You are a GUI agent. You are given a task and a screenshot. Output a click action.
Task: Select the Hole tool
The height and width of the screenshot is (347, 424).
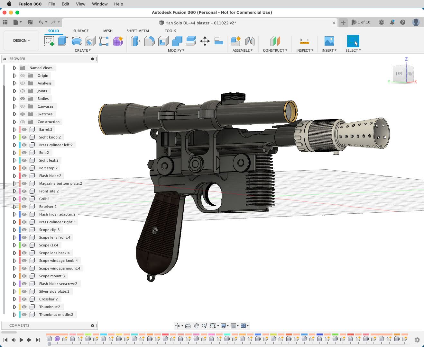90,41
